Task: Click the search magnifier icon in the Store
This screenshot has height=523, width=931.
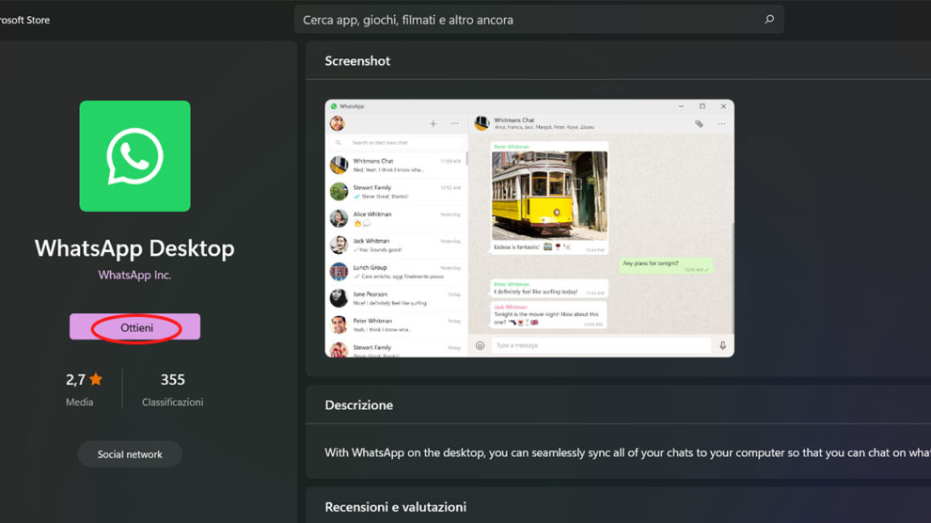Action: click(x=768, y=20)
